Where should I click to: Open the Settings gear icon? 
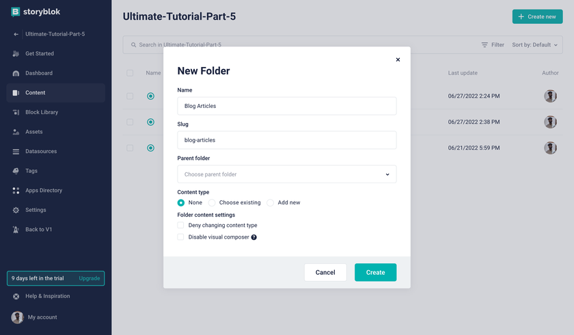tap(16, 210)
